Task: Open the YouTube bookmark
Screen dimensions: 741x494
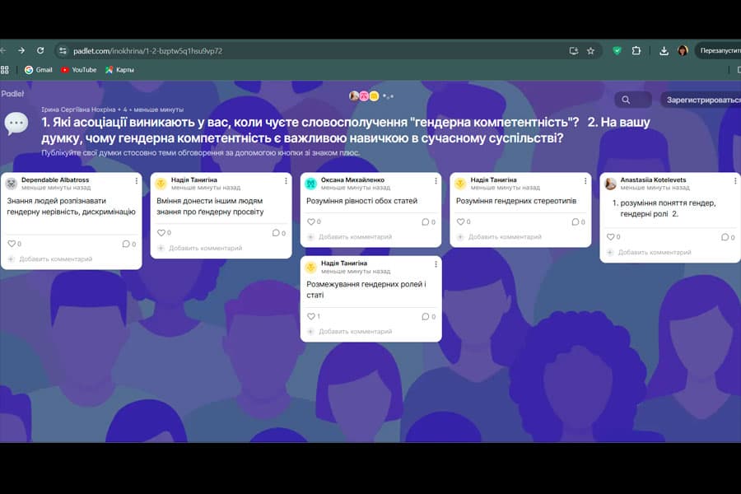Action: (x=78, y=70)
